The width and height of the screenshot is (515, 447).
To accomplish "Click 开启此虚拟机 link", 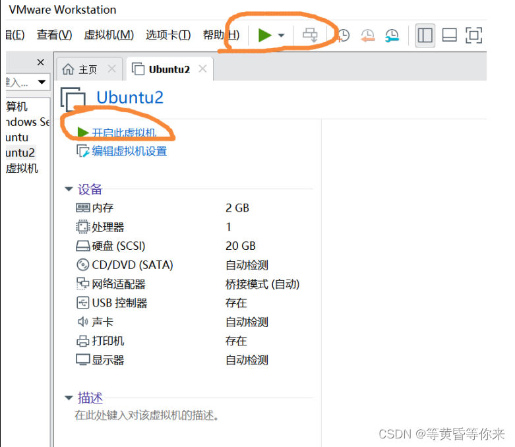I will click(x=124, y=133).
